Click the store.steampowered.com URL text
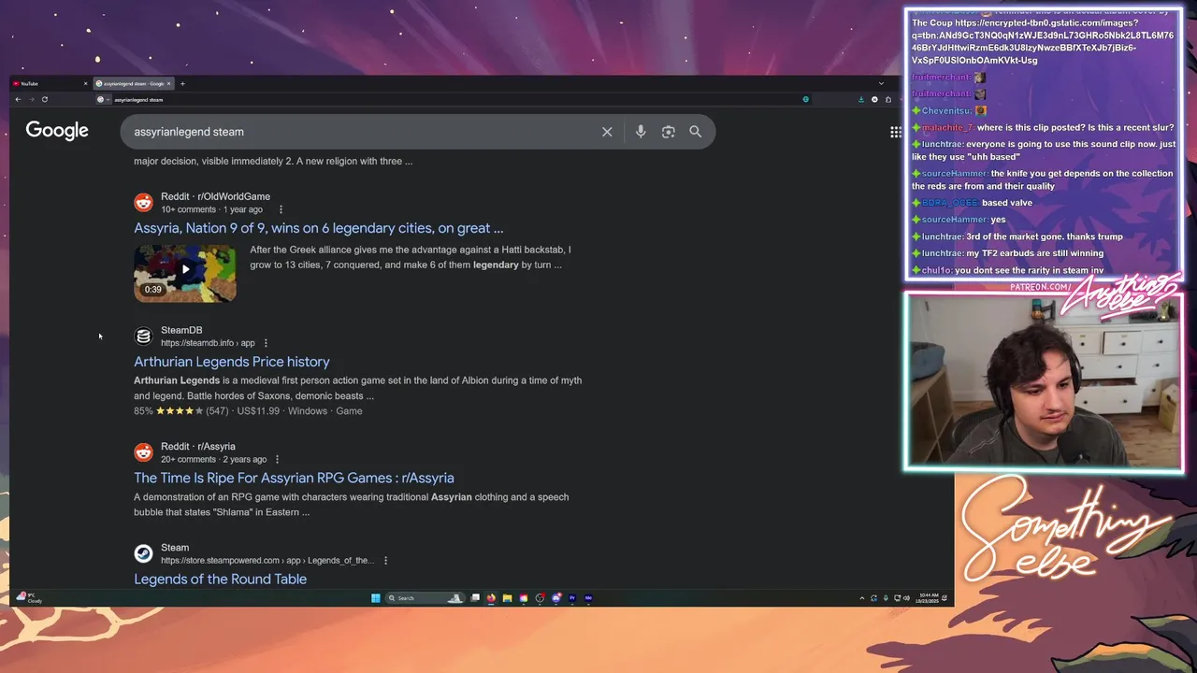Image resolution: width=1197 pixels, height=673 pixels. tap(267, 561)
